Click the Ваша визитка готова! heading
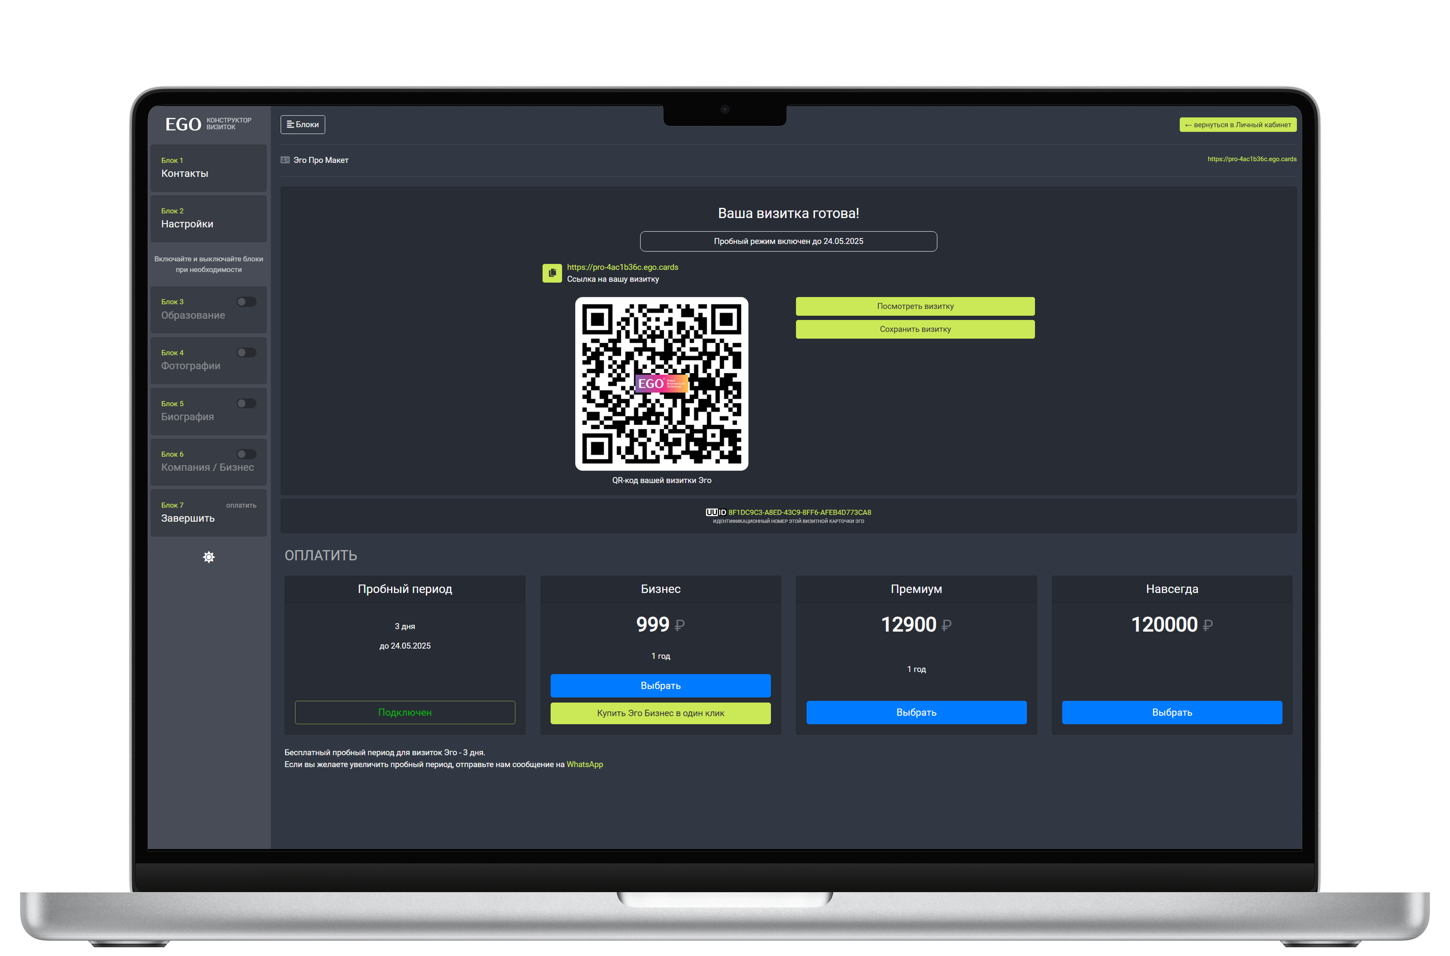The image size is (1450, 956). [x=788, y=213]
